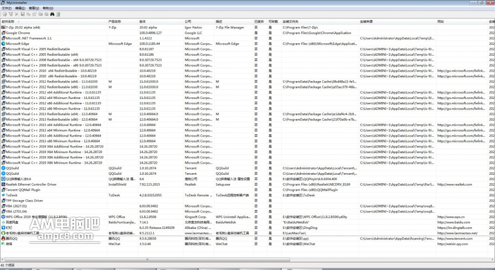Open the 帮助(H) menu

coord(48,8)
